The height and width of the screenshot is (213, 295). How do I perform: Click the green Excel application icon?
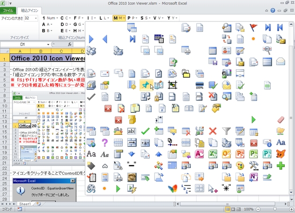[x=213, y=154]
